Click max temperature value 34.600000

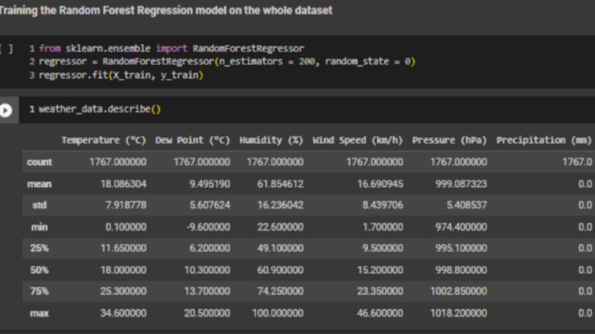coord(123,313)
